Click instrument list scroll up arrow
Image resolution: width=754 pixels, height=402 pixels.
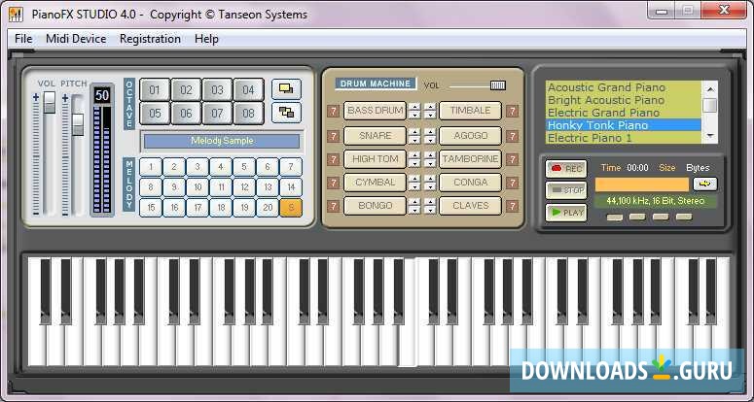(x=710, y=89)
